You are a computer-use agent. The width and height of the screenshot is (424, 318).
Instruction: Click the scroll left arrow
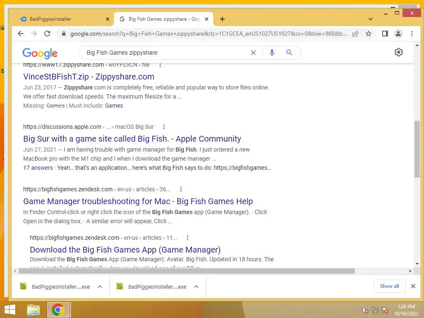pos(15,271)
